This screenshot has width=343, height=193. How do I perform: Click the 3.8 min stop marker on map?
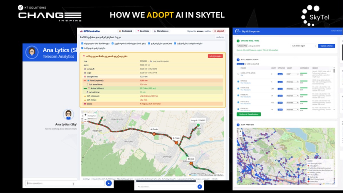click(191, 164)
